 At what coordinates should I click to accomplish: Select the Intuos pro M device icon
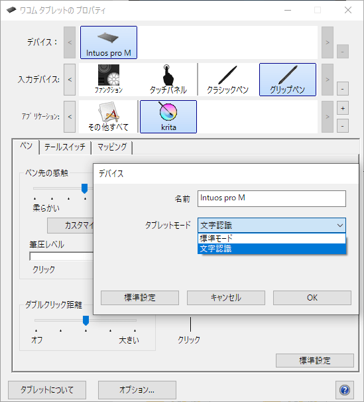[x=109, y=42]
